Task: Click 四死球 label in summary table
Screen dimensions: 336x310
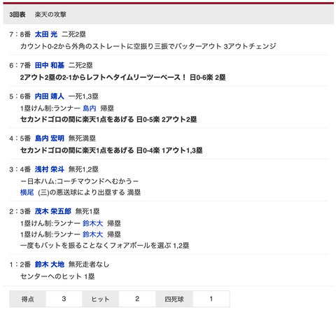Action: 174,299
